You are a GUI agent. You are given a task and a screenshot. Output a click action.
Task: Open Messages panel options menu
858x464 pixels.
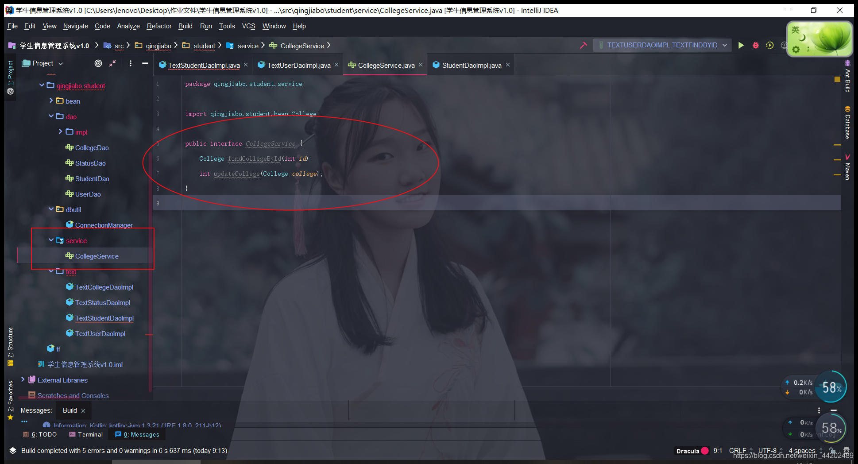819,410
